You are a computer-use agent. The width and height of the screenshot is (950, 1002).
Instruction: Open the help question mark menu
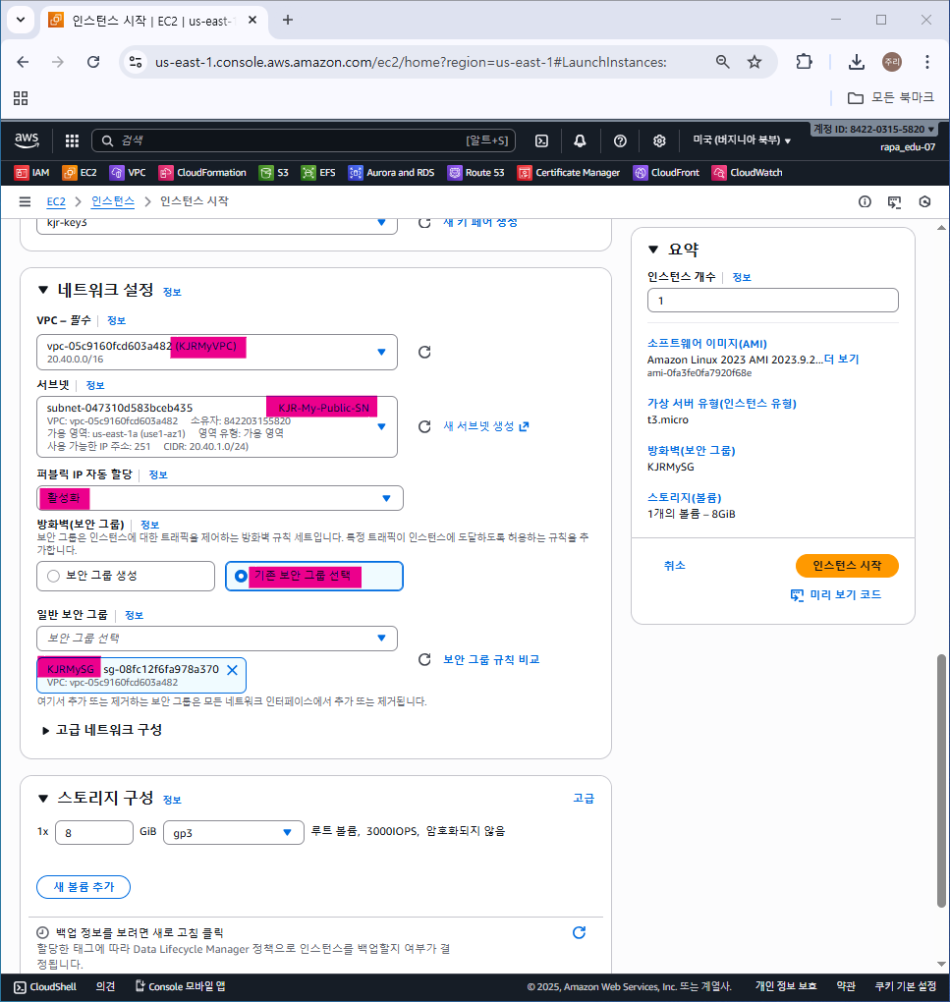620,140
